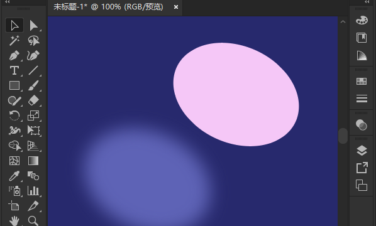
Task: Click the vertical scrollbar thumb
Action: tap(343, 136)
